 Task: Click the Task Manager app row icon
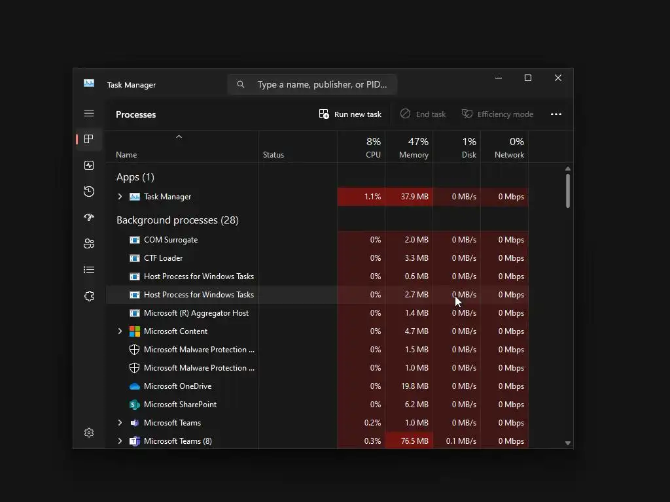[x=135, y=197]
